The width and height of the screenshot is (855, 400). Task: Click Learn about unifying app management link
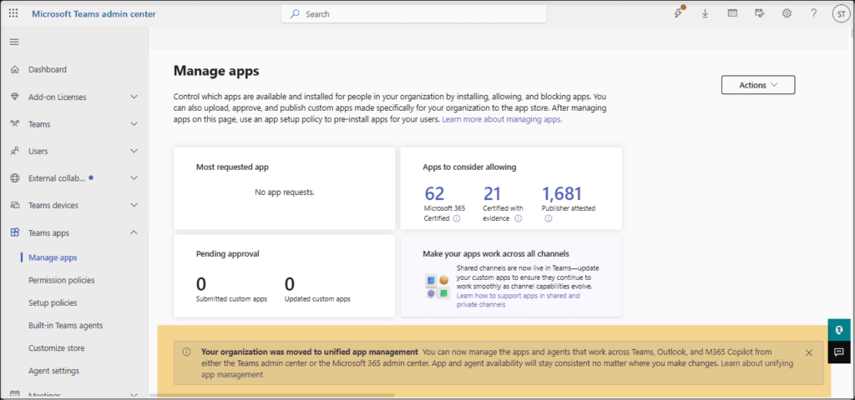pyautogui.click(x=498, y=368)
